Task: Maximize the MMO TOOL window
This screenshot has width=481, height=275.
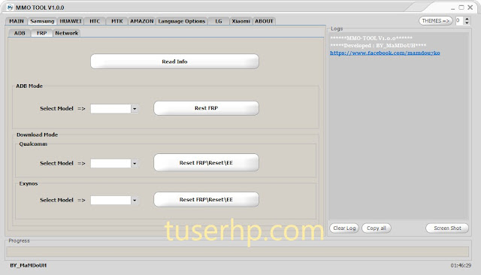Action: click(x=461, y=8)
